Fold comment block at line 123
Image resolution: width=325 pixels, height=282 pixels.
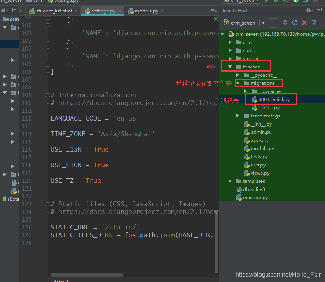(48, 204)
